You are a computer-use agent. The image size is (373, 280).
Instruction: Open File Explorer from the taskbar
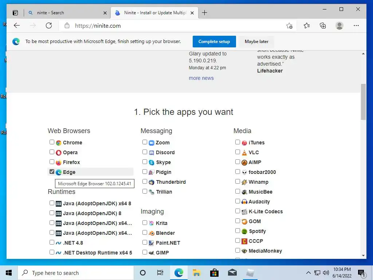pos(196,273)
